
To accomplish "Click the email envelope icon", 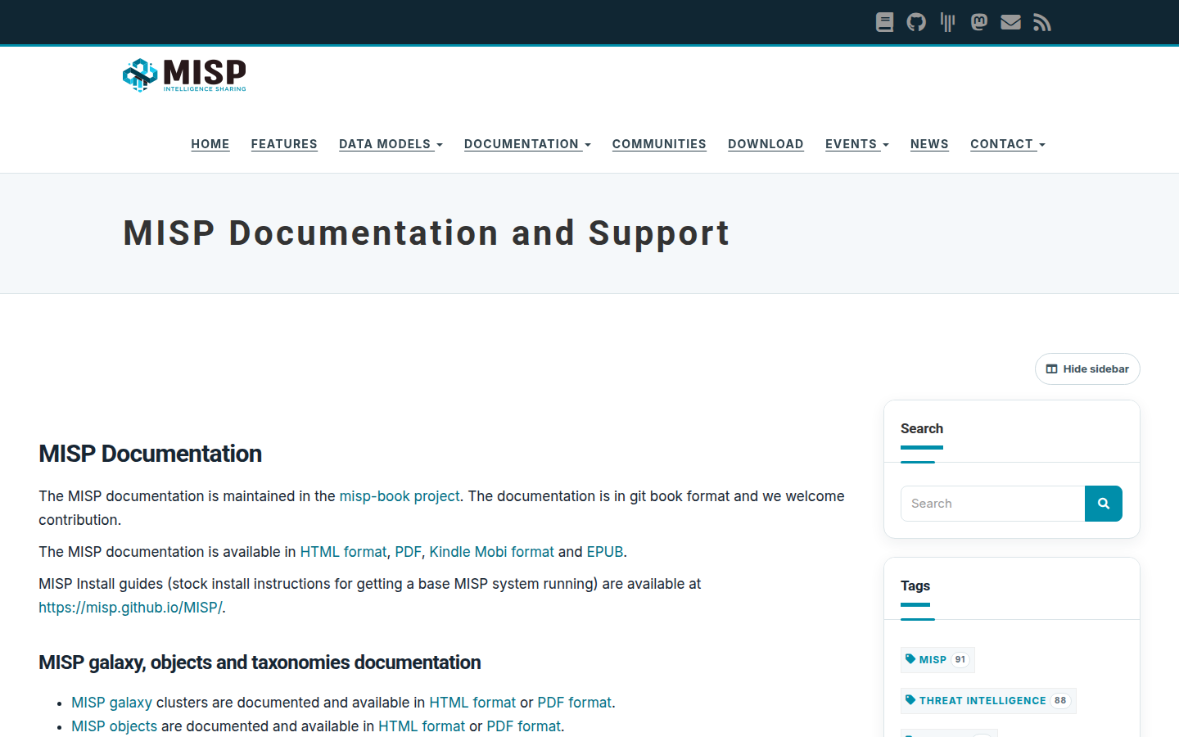I will [1011, 22].
